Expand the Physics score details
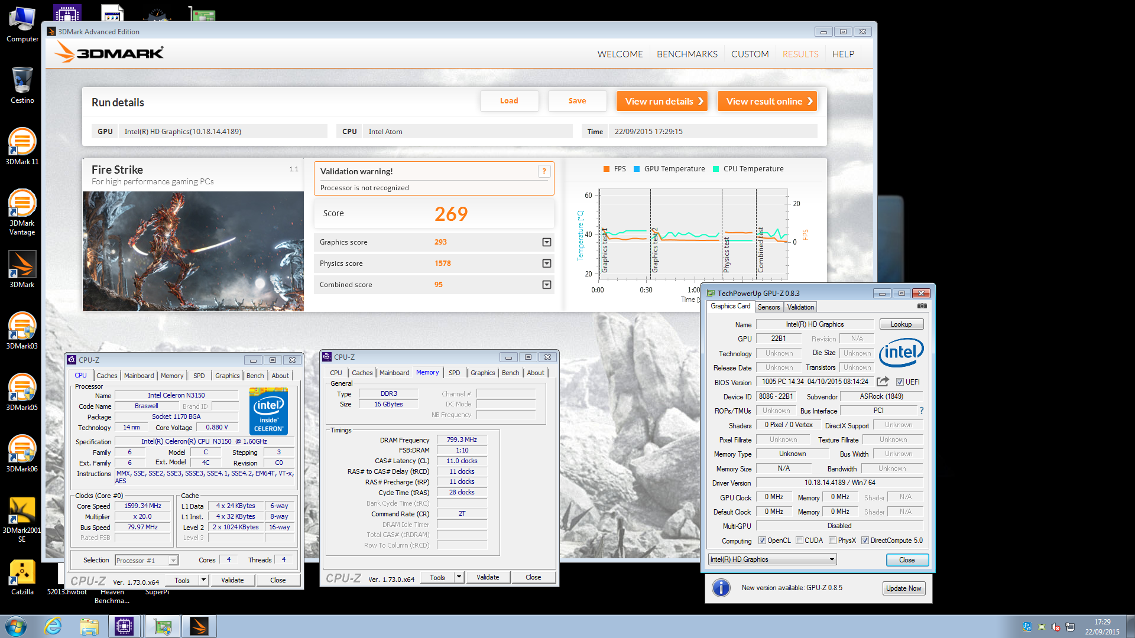This screenshot has height=638, width=1135. coord(547,263)
